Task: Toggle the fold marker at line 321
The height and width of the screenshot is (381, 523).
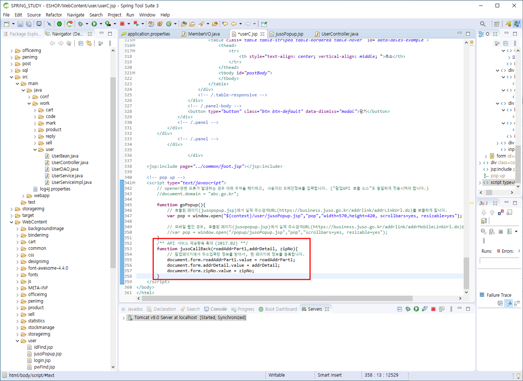Action: coord(134,73)
